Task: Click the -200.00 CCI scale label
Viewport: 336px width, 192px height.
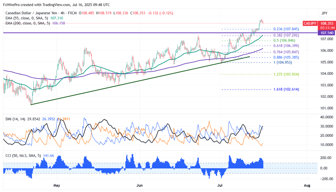Action: point(327,179)
